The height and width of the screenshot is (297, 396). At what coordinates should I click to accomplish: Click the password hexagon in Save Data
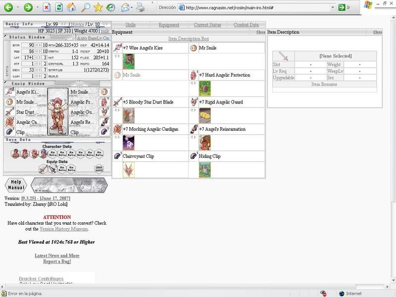pos(99,169)
